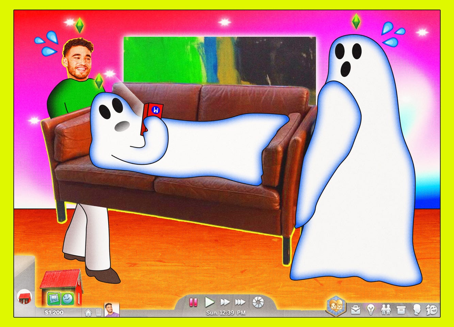The image size is (454, 327).
Task: Open the lightbulb skills panel
Action: pos(371,310)
